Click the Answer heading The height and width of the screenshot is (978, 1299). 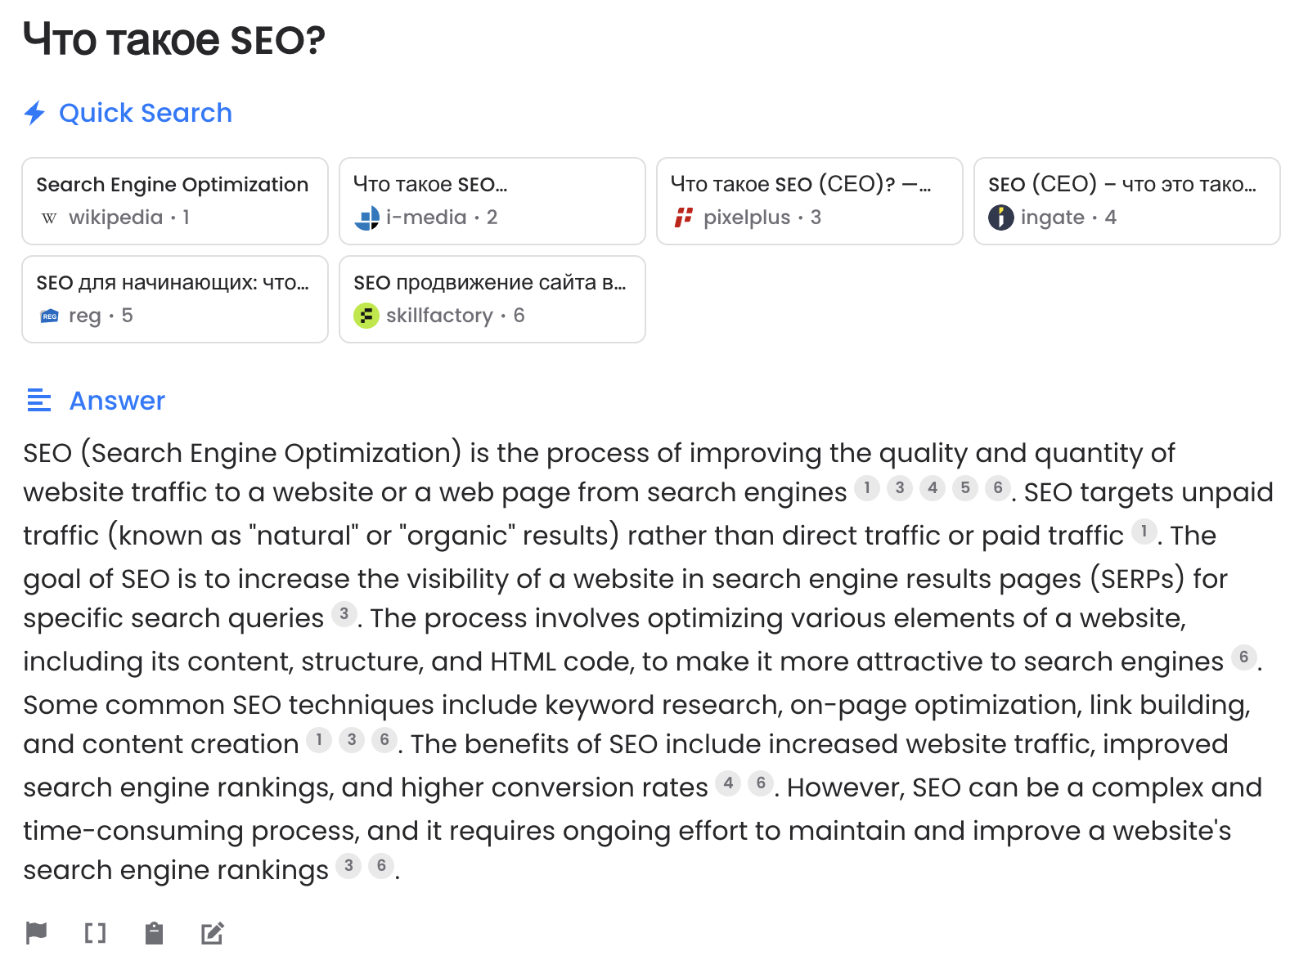click(x=117, y=401)
